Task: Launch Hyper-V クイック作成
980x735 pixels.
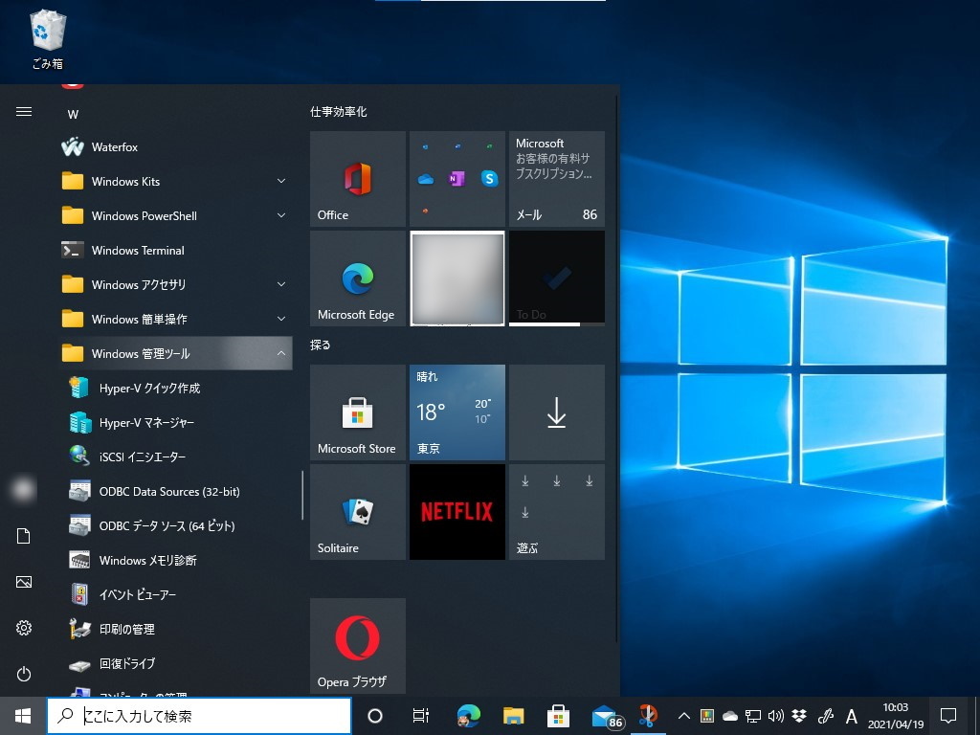Action: point(149,388)
